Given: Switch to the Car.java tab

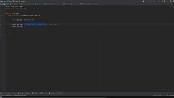Looking at the screenshot, I should coord(39,4).
